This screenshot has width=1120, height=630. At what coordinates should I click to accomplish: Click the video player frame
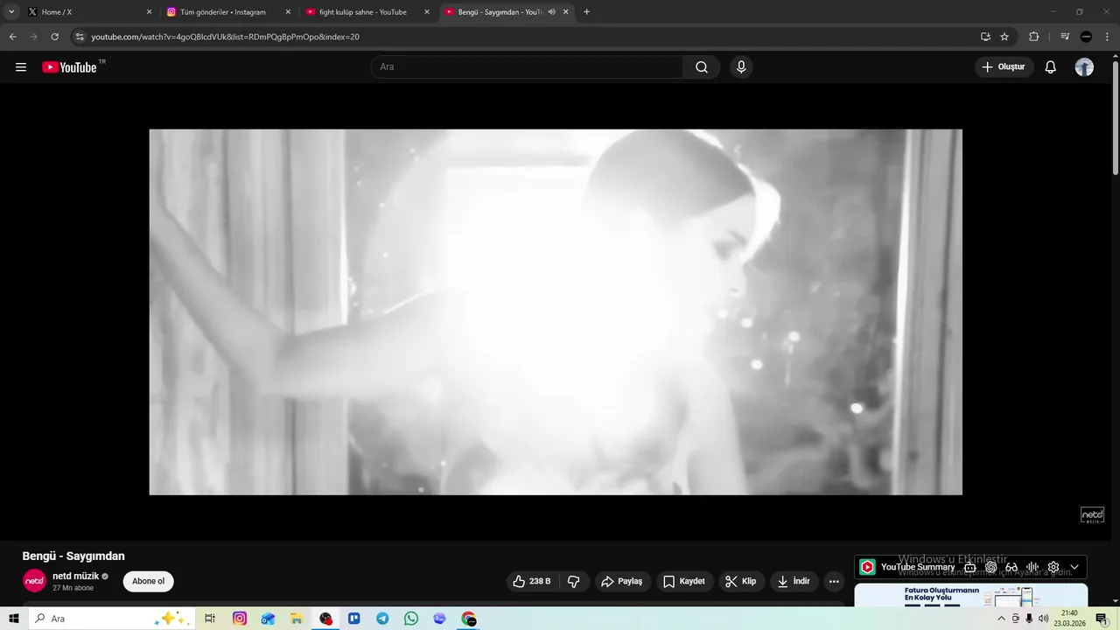pyautogui.click(x=556, y=312)
